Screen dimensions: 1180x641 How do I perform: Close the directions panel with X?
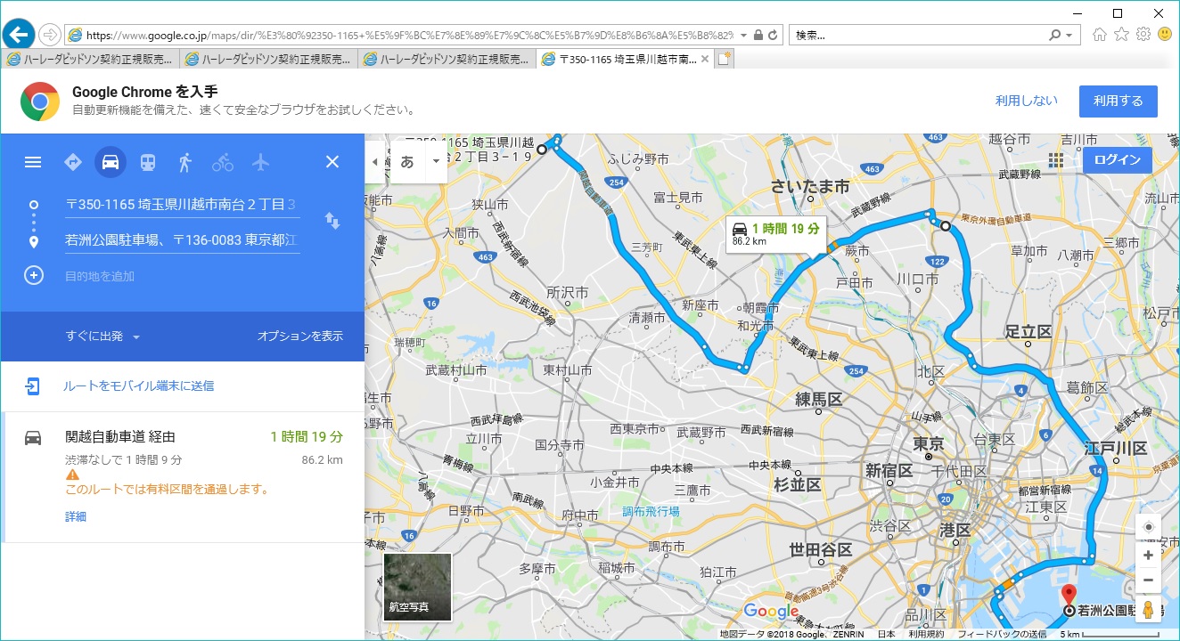[x=332, y=162]
